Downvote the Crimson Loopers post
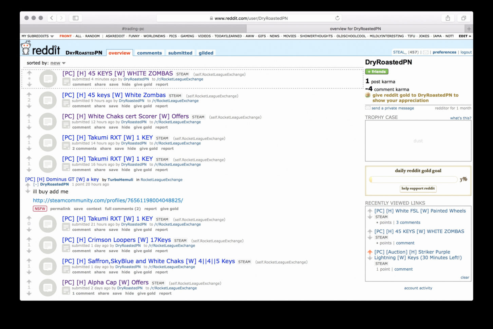The image size is (493, 329). pos(29,251)
